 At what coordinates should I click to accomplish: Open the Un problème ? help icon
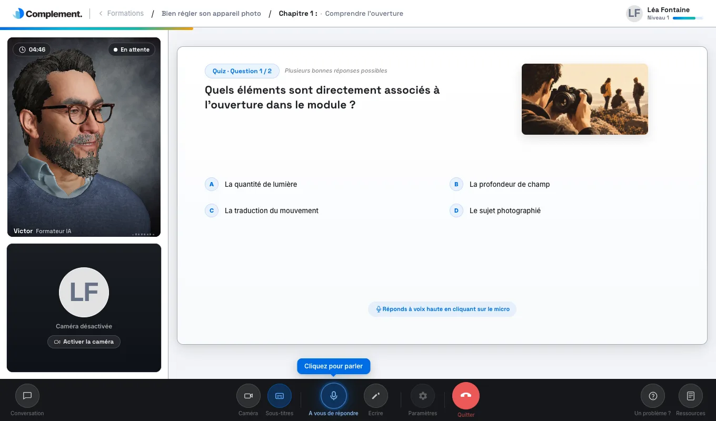(653, 396)
